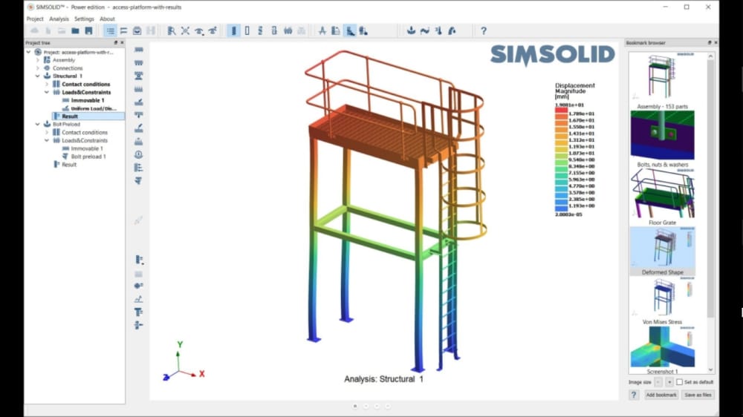Image resolution: width=743 pixels, height=417 pixels.
Task: Click the bookmark browser help icon
Action: pyautogui.click(x=634, y=395)
